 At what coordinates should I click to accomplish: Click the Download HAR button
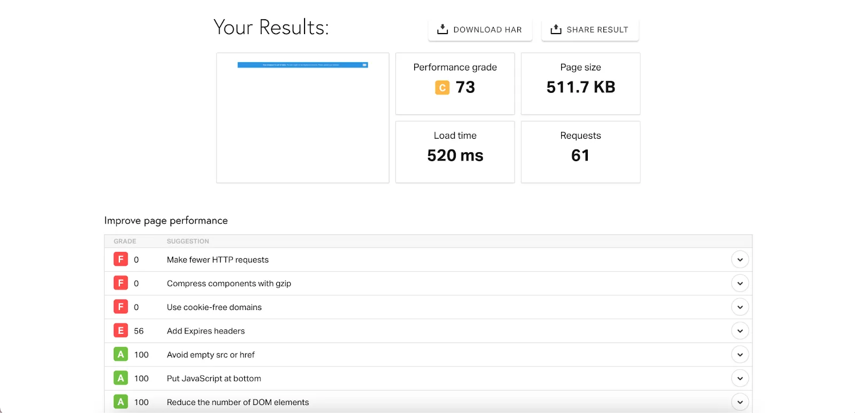click(480, 30)
